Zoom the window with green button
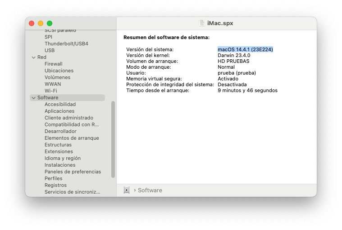342x230 pixels. coord(50,23)
